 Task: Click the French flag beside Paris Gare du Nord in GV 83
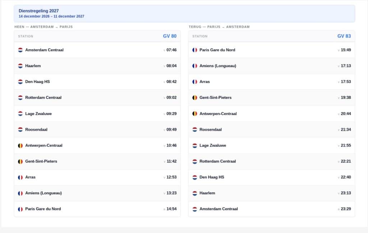pyautogui.click(x=194, y=50)
